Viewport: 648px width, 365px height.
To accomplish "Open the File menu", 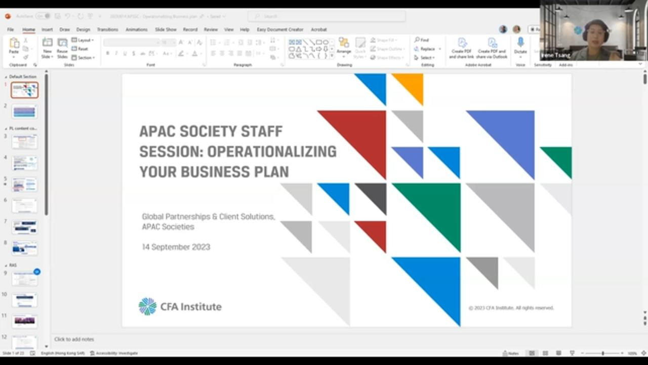I will [x=10, y=29].
